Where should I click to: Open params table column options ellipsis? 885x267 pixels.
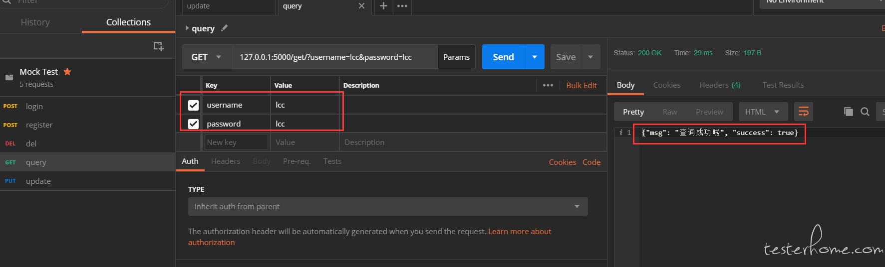548,85
